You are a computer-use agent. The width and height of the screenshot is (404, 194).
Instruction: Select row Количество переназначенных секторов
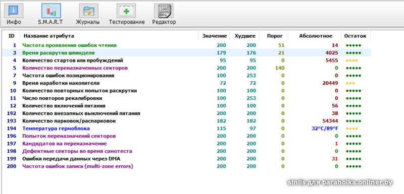[x=187, y=68]
